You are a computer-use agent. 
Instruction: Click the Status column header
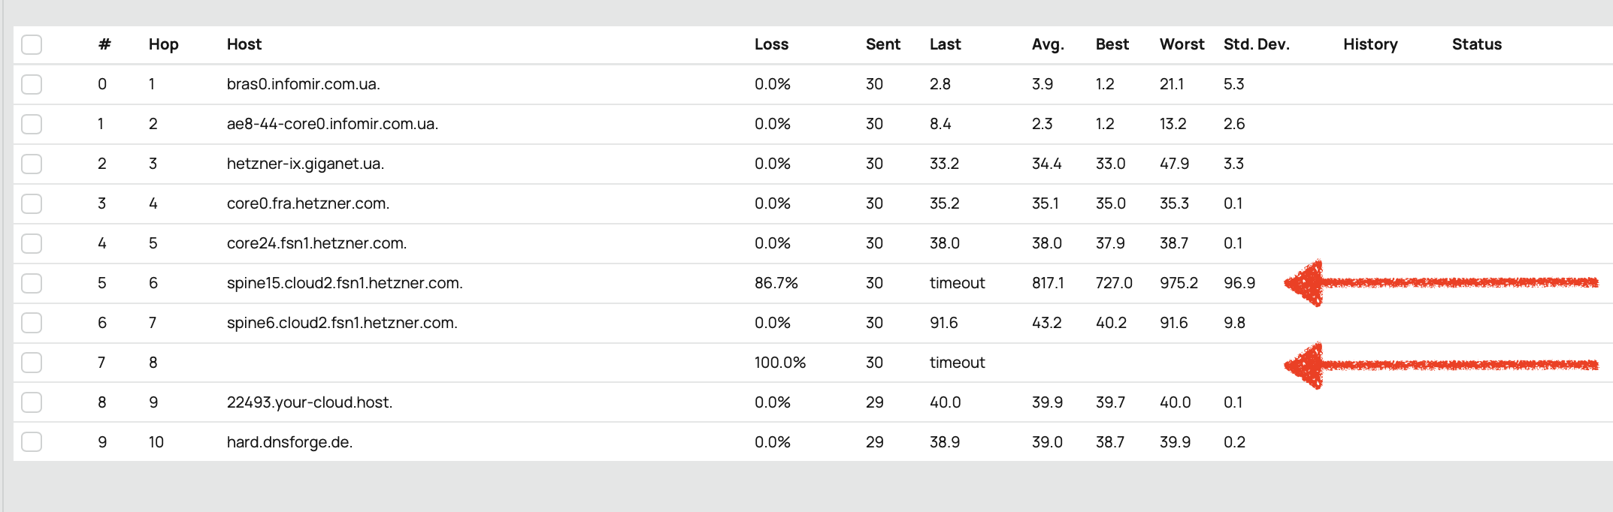1476,44
